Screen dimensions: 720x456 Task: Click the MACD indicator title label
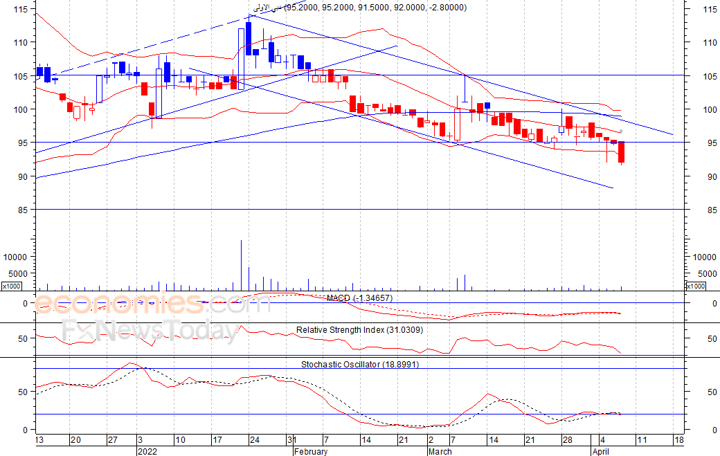pos(359,298)
